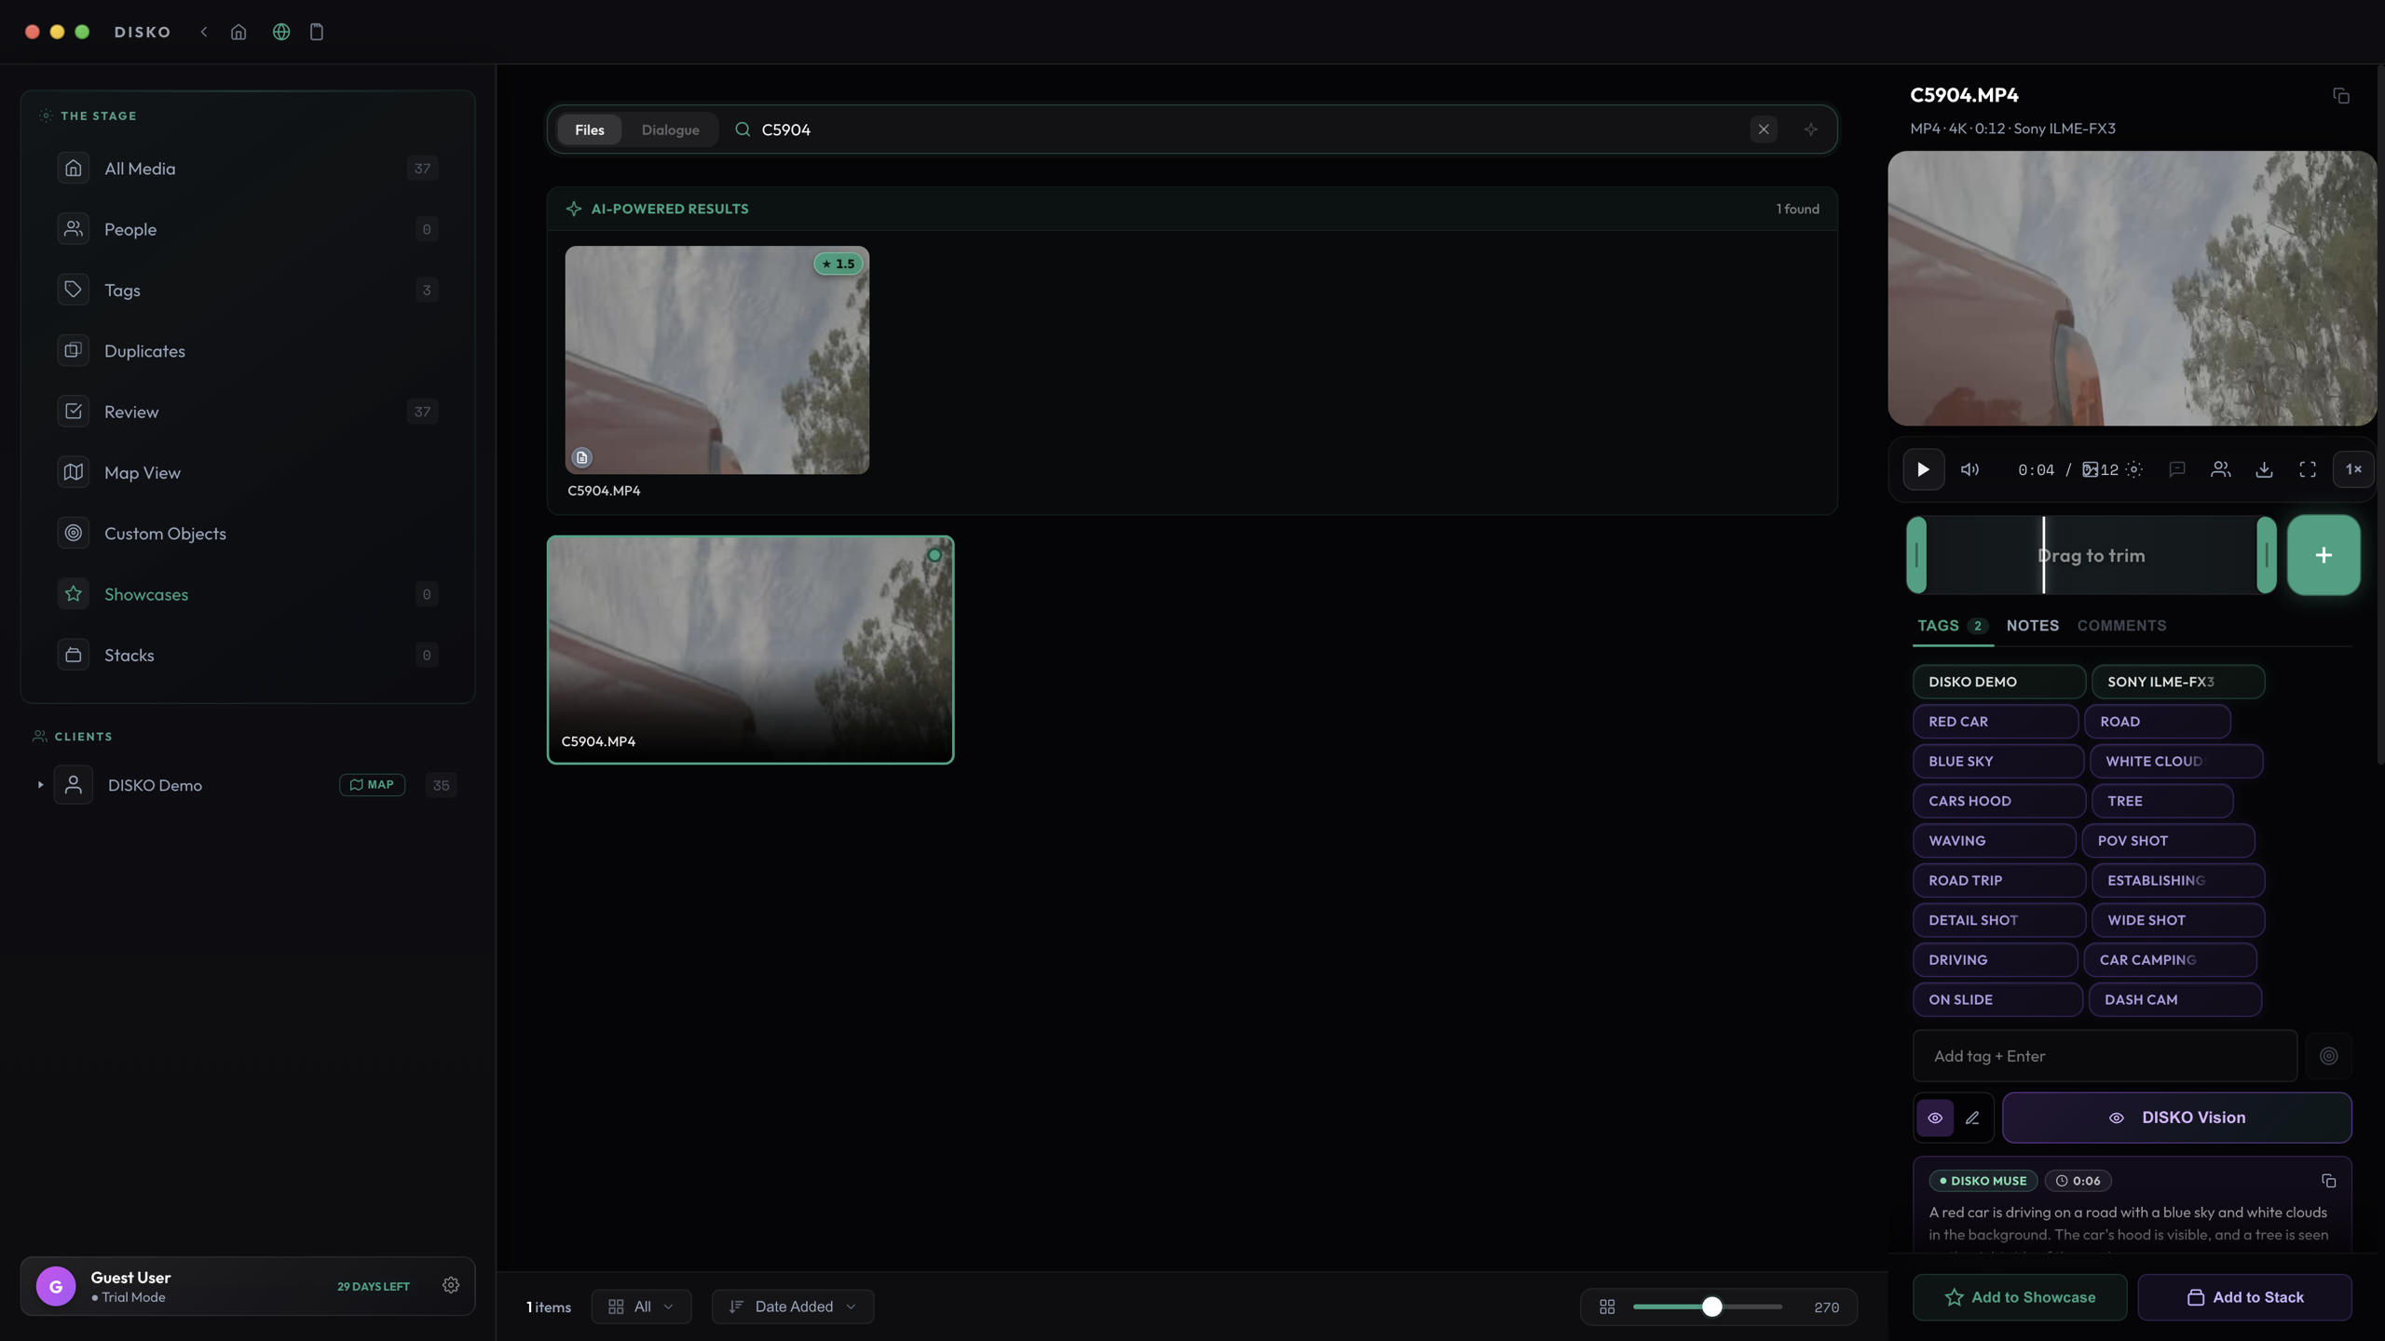Switch to the COMMENTS tab

coord(2121,626)
